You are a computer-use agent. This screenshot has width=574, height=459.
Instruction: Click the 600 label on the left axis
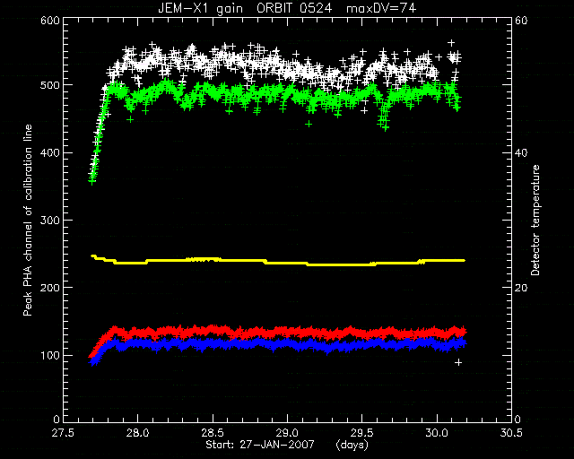point(50,21)
